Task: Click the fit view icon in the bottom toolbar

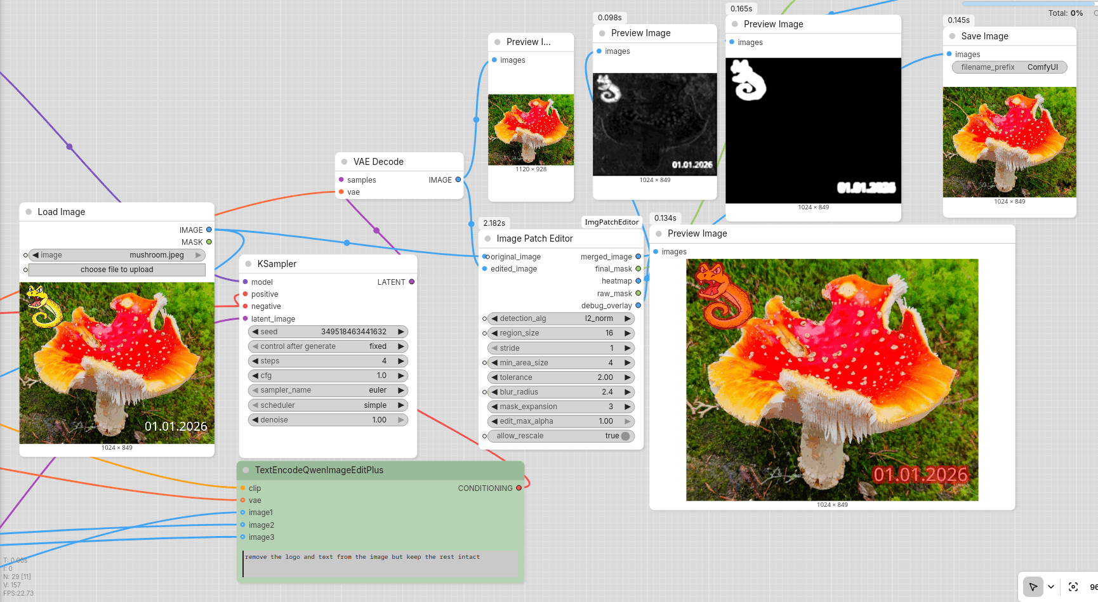Action: (1073, 587)
